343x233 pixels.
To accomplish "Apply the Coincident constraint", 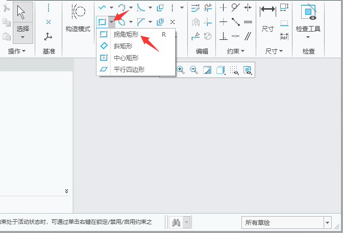I will (x=236, y=36).
